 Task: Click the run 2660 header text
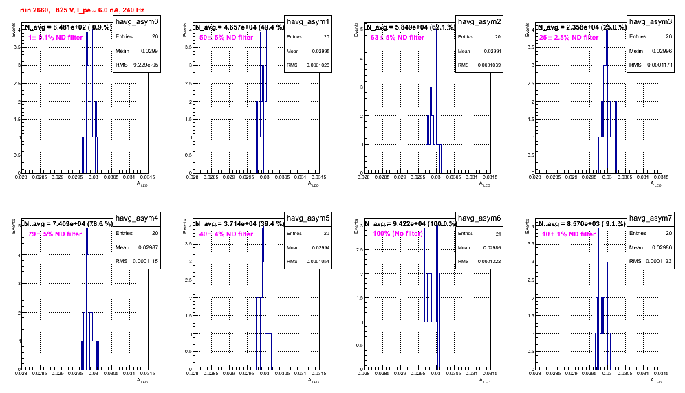click(x=82, y=10)
